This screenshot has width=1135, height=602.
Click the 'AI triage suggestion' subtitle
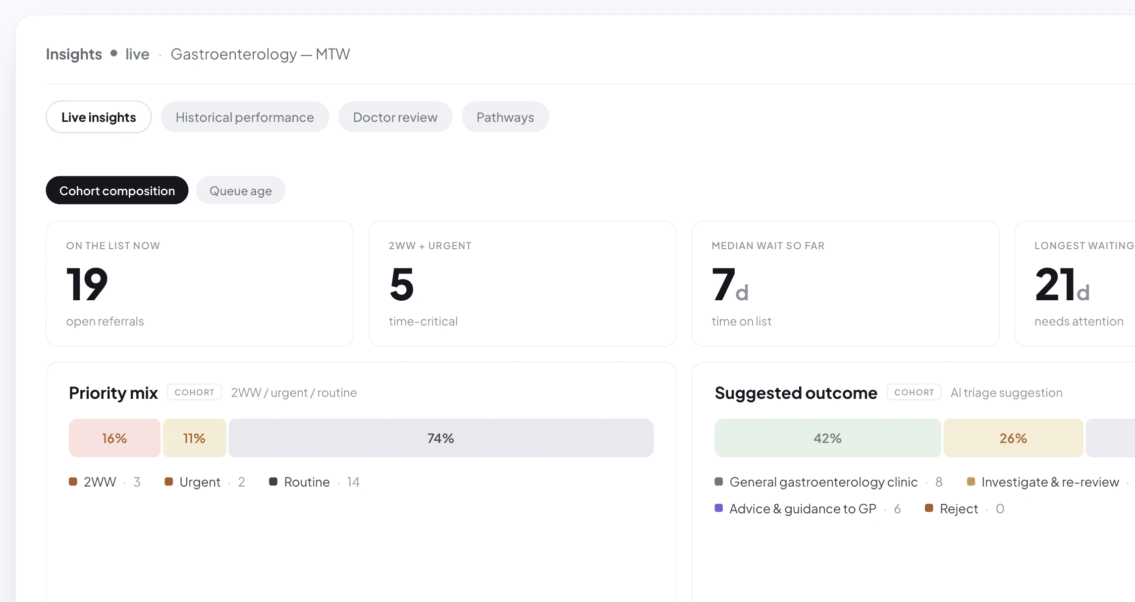pos(1006,392)
